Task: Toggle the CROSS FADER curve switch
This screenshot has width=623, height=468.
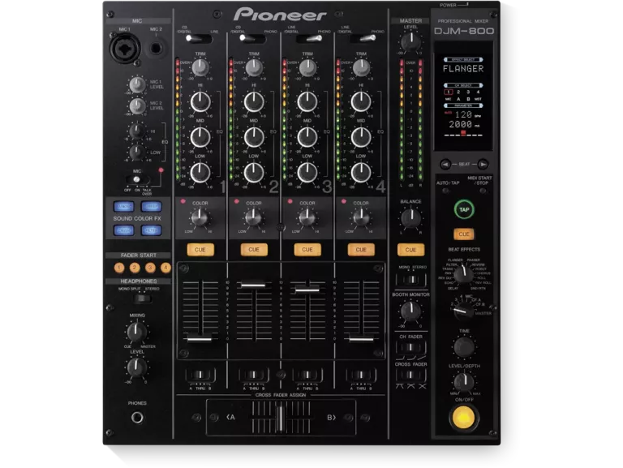Action: click(x=410, y=374)
